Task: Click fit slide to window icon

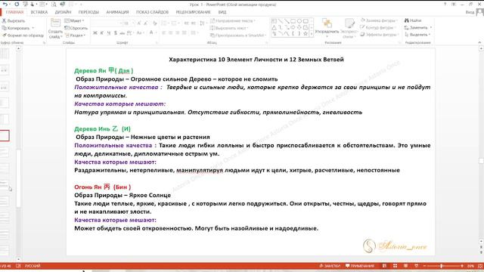Action: coord(480,266)
